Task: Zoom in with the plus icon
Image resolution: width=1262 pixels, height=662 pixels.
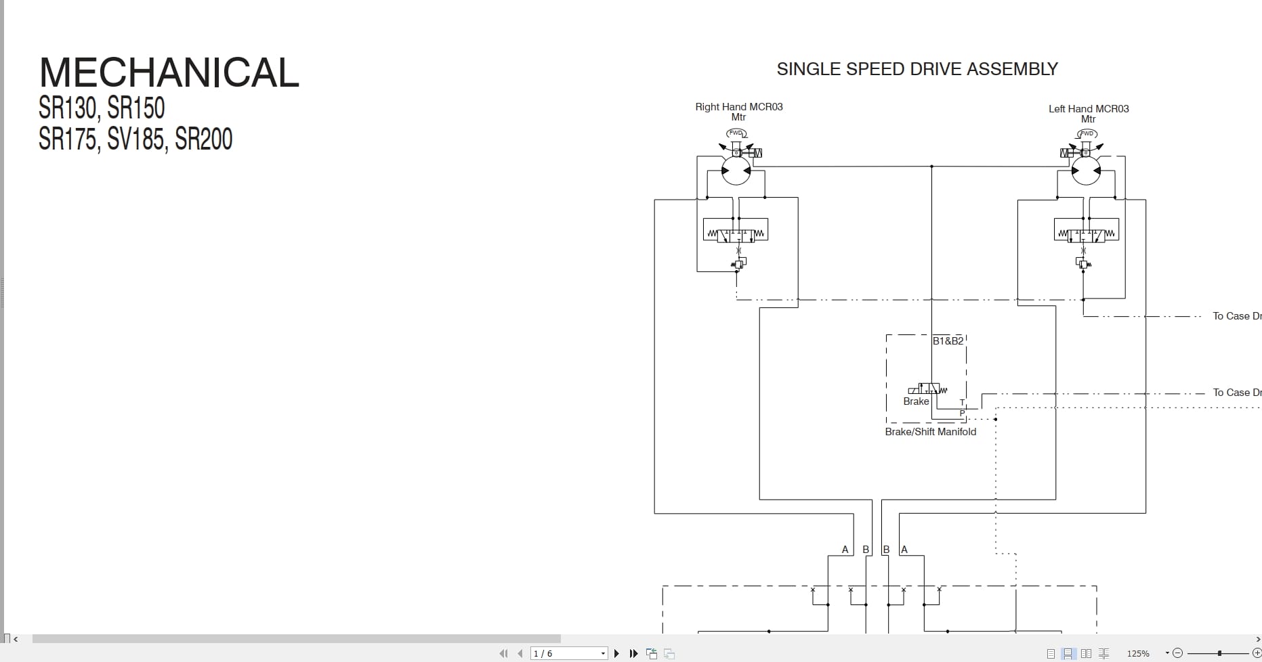Action: click(x=1257, y=653)
